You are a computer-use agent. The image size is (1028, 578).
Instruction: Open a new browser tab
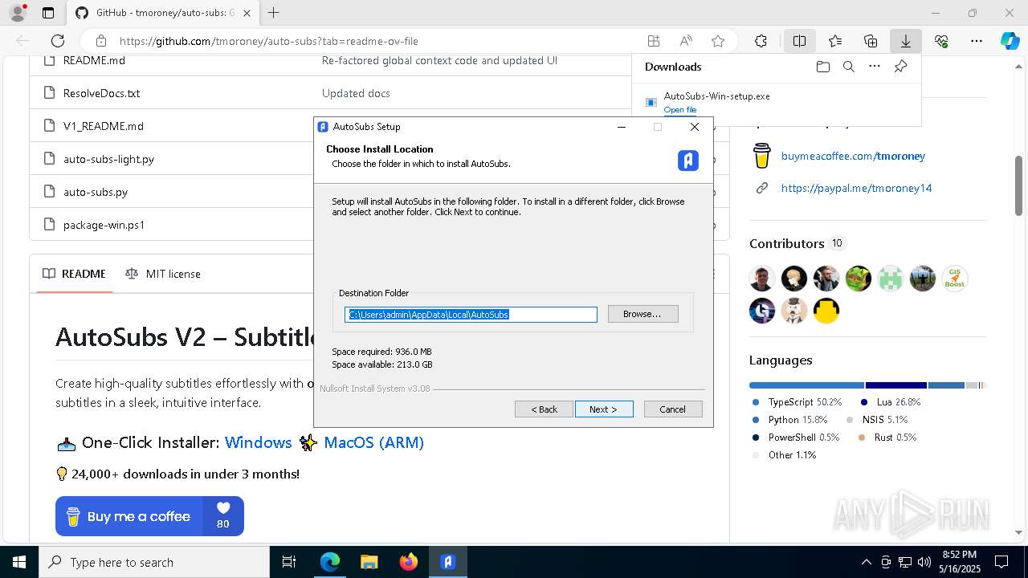(273, 13)
